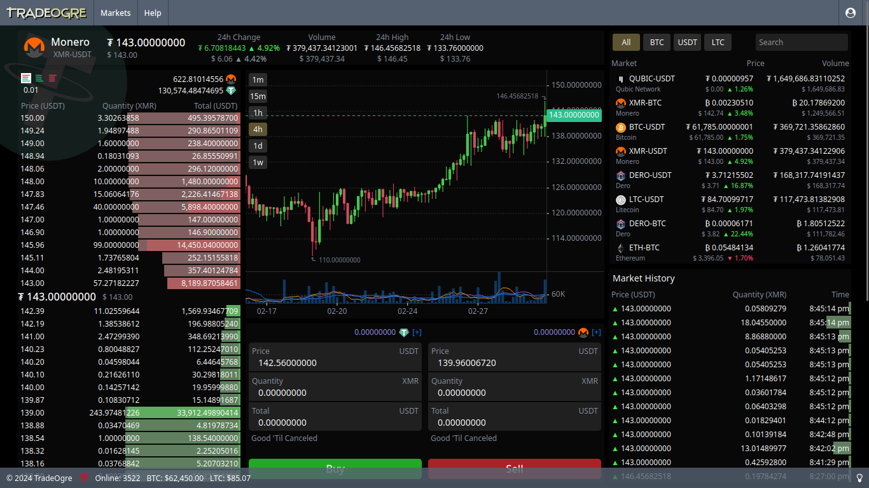The height and width of the screenshot is (488, 869).
Task: Show buy orders only view icon
Action: [x=39, y=78]
